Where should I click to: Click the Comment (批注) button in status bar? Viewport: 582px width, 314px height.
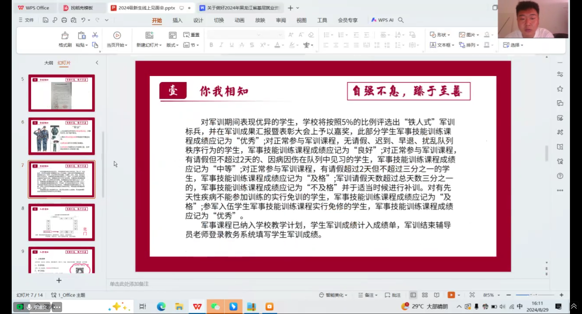click(x=393, y=295)
